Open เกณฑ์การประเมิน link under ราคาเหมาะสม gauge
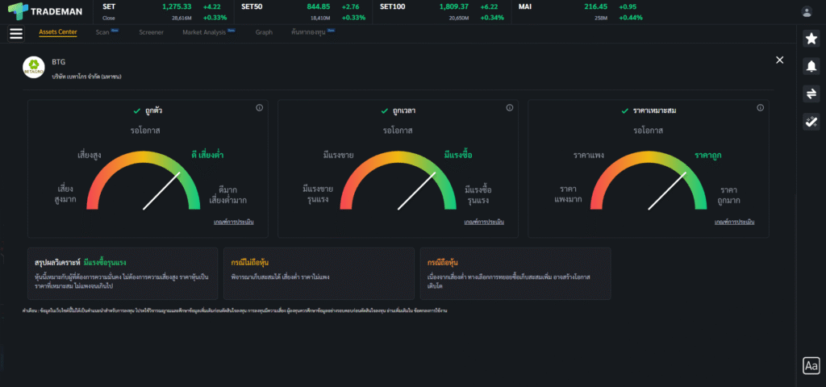Viewport: 826px width, 387px height. (x=734, y=221)
